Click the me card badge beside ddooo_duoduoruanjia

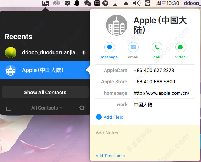click(84, 52)
